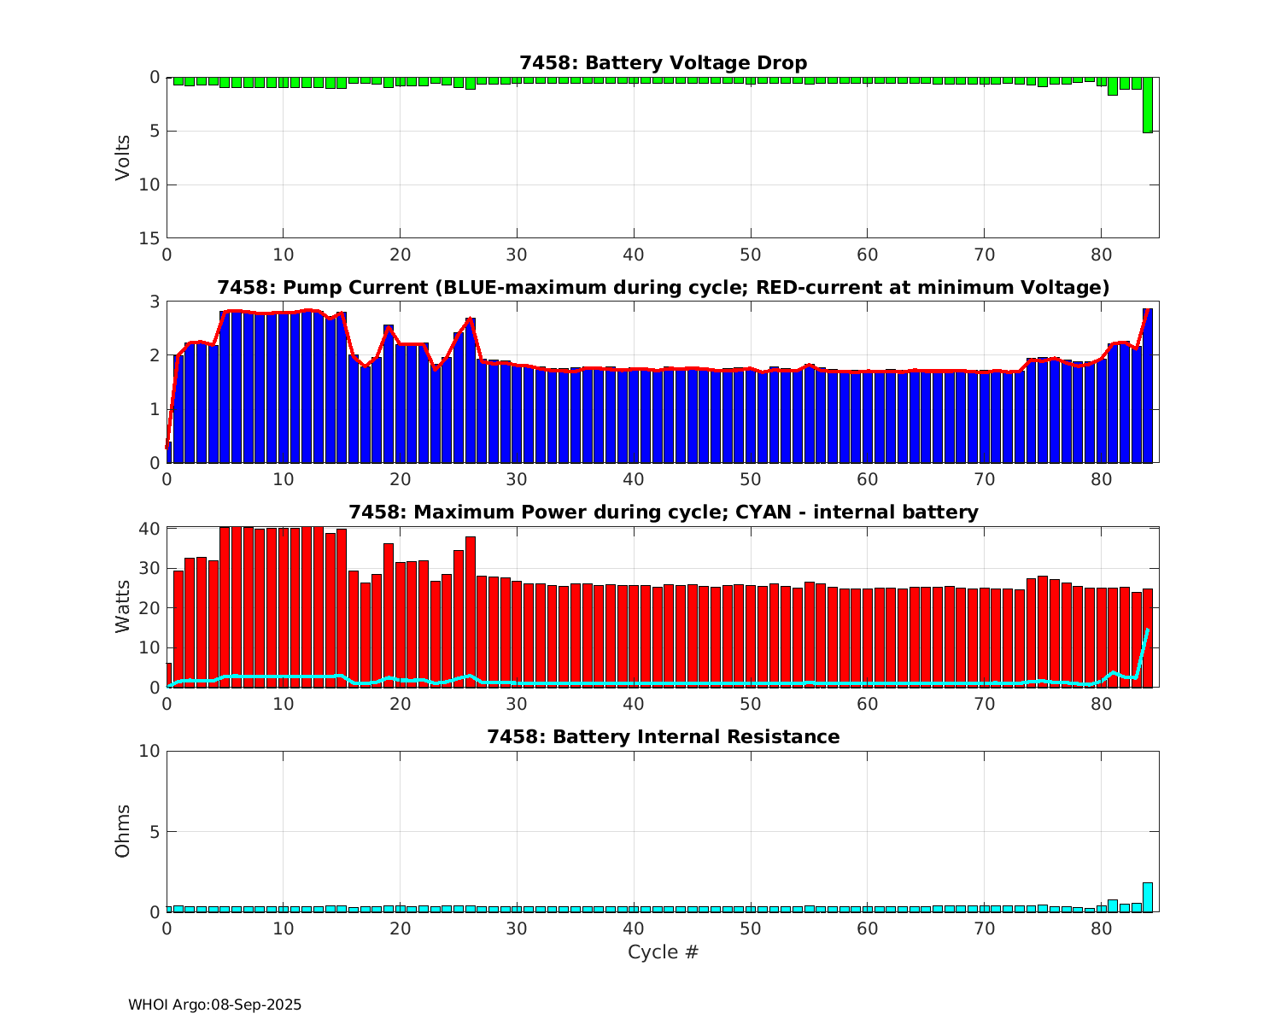Screen dimensions: 1281x1025
Task: Click the 40 tick label on Watts axis
Action: pyautogui.click(x=149, y=529)
